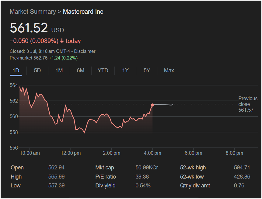Click the +1.24 (0.22%) pre-market change
The image size is (262, 199).
(x=63, y=58)
